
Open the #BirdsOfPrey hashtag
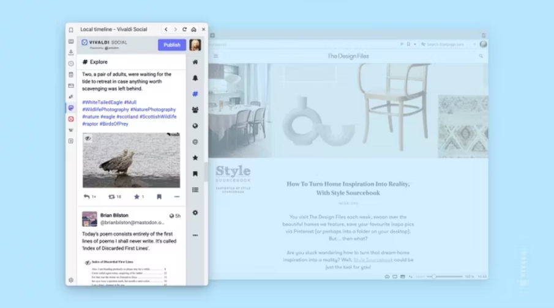(114, 124)
